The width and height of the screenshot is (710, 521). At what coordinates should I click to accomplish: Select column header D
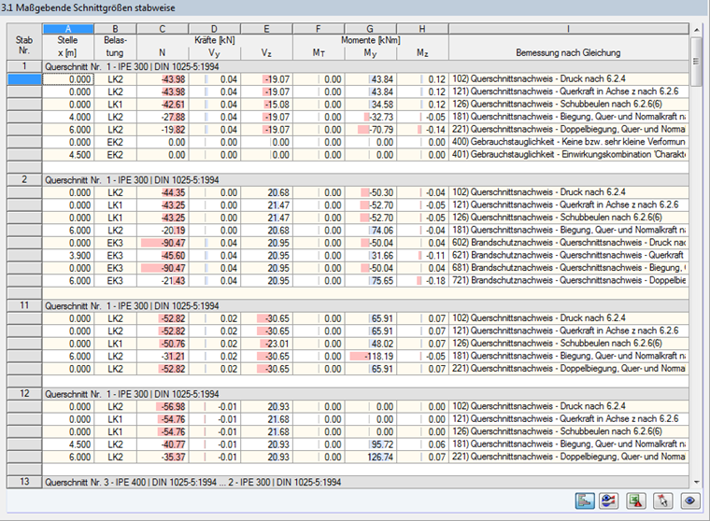click(x=214, y=29)
